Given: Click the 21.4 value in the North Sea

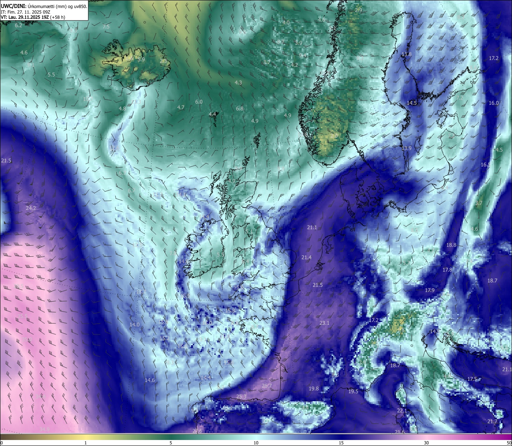Looking at the screenshot, I should pos(306,257).
